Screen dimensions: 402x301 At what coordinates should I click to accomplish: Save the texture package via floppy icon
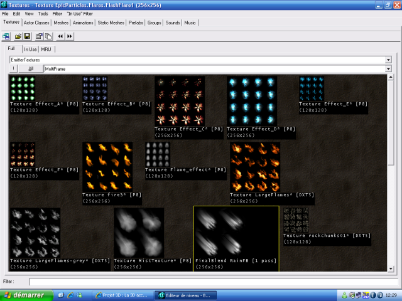pyautogui.click(x=27, y=36)
